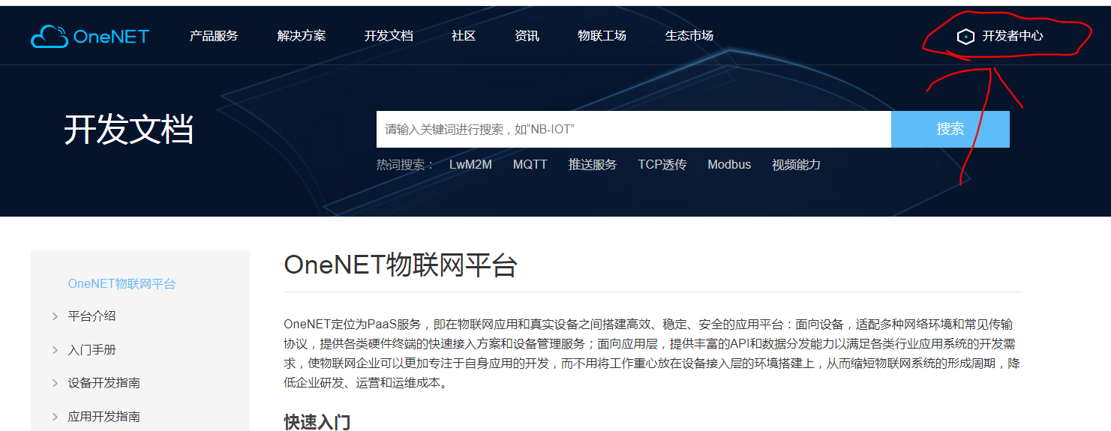Viewport: 1111px width, 431px height.
Task: Open the 生态市场 nav item
Action: click(x=689, y=36)
